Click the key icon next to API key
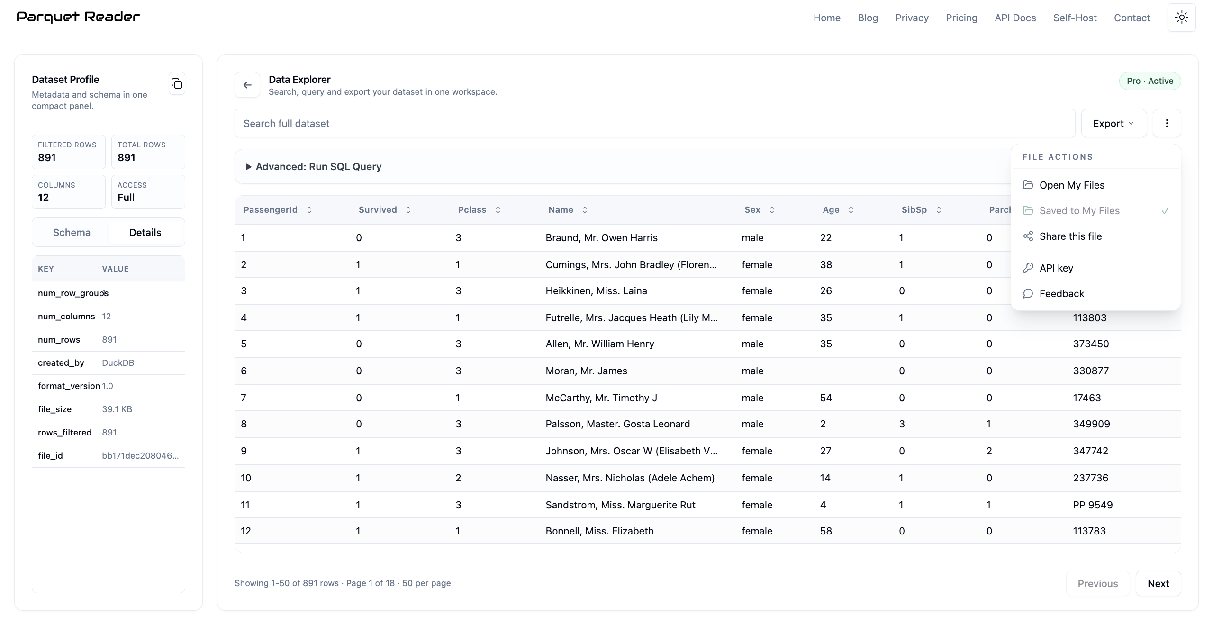Image resolution: width=1213 pixels, height=625 pixels. [1028, 268]
